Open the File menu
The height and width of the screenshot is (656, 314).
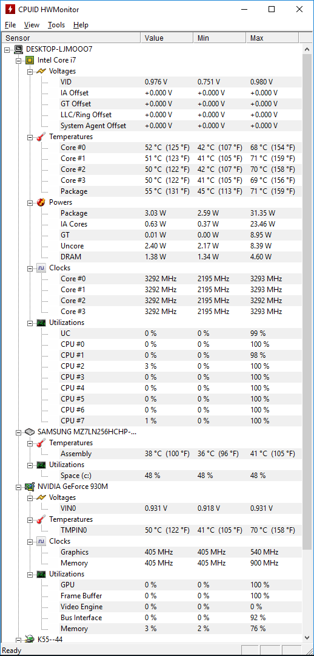pyautogui.click(x=10, y=25)
